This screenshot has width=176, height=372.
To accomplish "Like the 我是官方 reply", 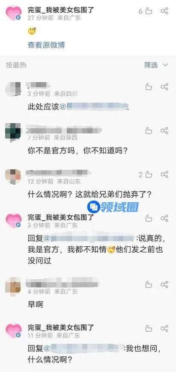I will click(149, 218).
